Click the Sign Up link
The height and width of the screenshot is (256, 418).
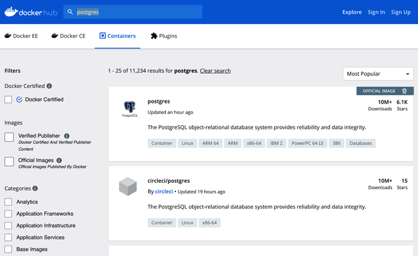[x=401, y=12]
